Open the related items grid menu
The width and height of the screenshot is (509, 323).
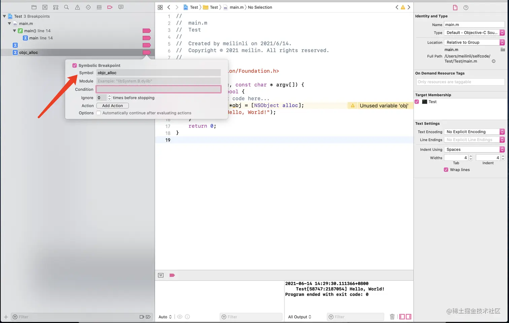[x=160, y=7]
